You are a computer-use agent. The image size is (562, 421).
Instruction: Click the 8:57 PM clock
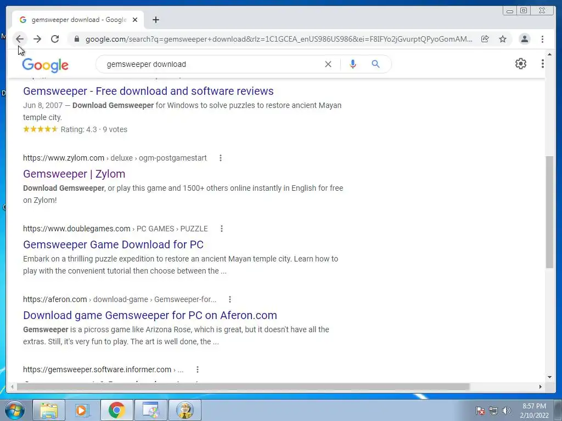534,406
